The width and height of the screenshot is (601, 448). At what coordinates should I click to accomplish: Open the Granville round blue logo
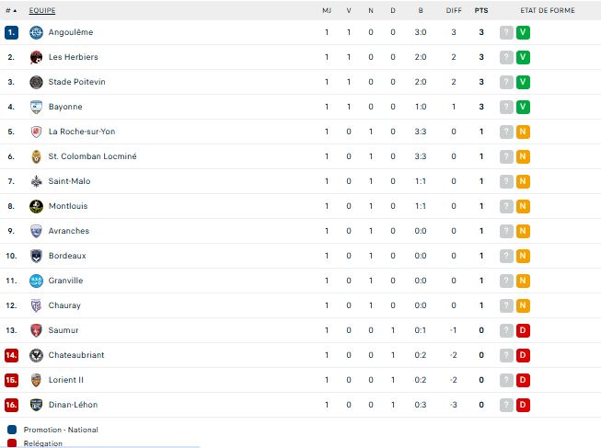pos(36,281)
